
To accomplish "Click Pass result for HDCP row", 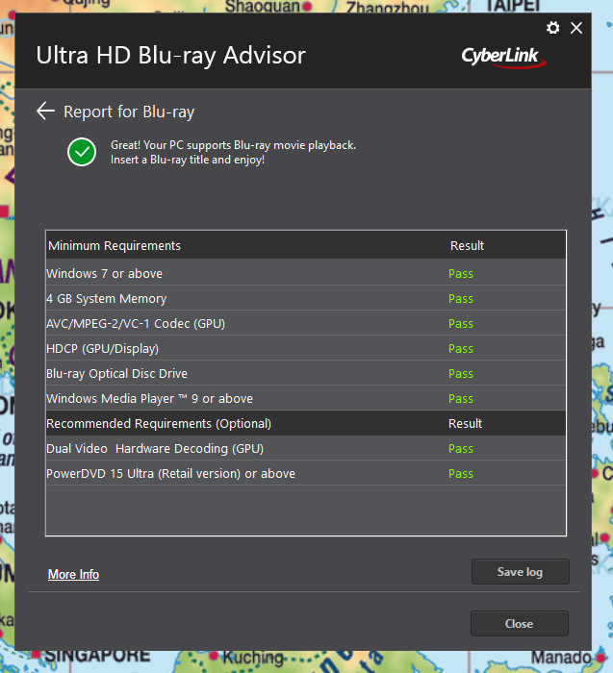I will (x=461, y=348).
